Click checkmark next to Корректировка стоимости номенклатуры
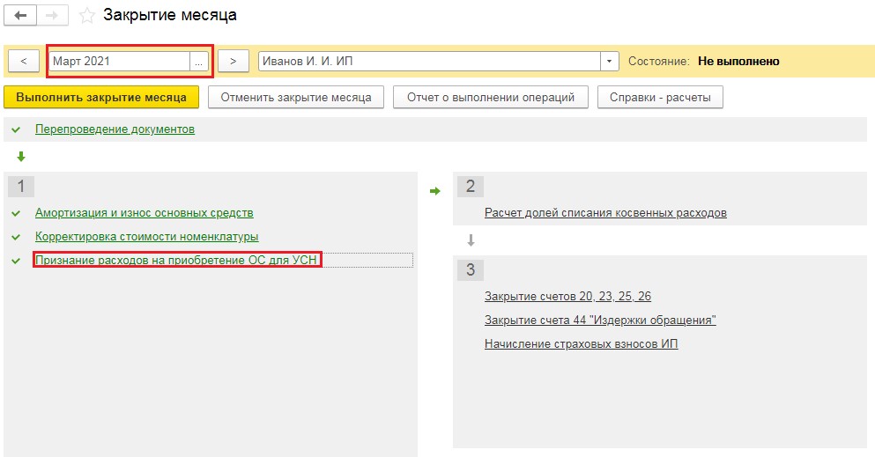Screen dimensions: 875x457 coord(16,237)
